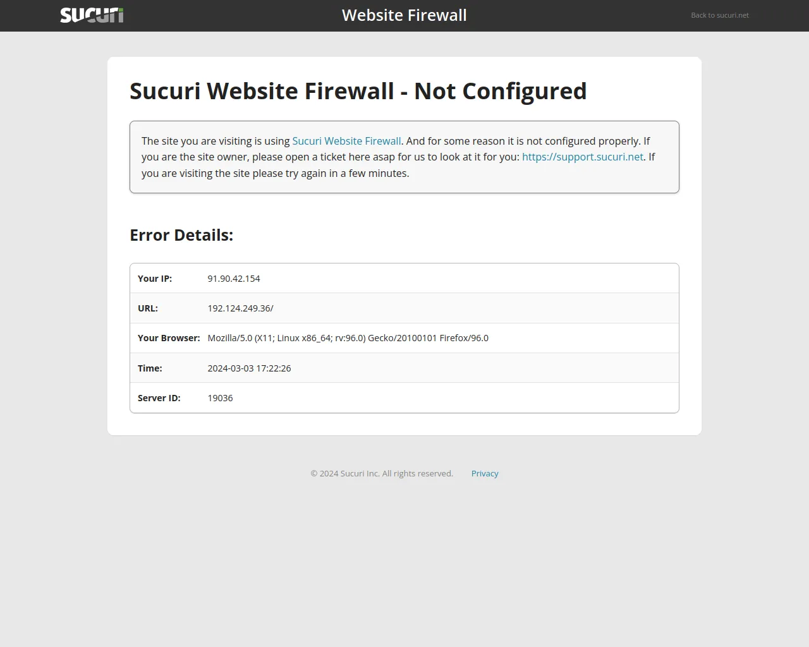
Task: Click the 'Your IP:' row label
Action: [x=155, y=279]
